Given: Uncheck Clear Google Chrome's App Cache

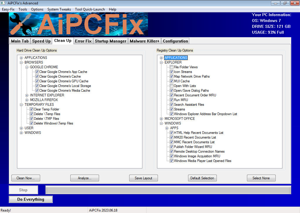Looking at the screenshot, I should coord(37,72).
